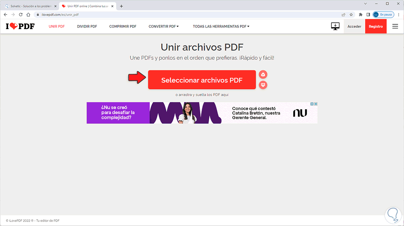Screen dimensions: 404x226
Task: Select the DIVIDIR PDF menu item
Action: click(87, 26)
